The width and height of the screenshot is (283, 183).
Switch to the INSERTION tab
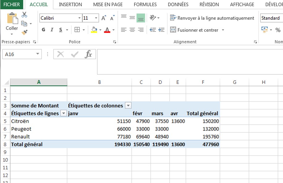(70, 5)
